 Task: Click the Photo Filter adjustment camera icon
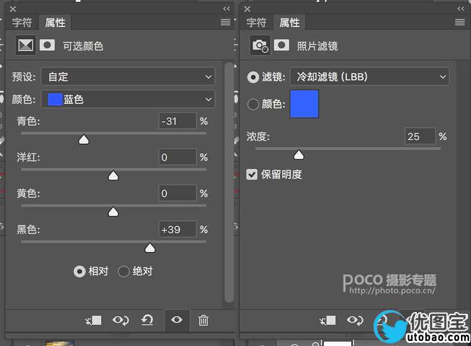point(260,45)
